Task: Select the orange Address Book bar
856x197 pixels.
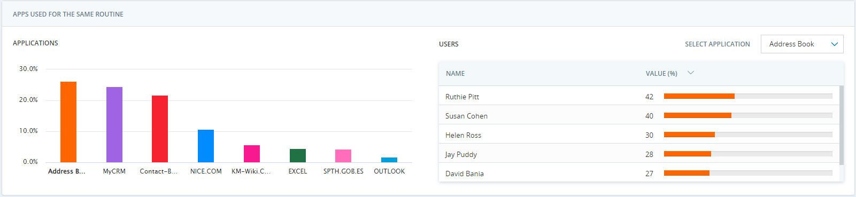Action: click(x=68, y=122)
